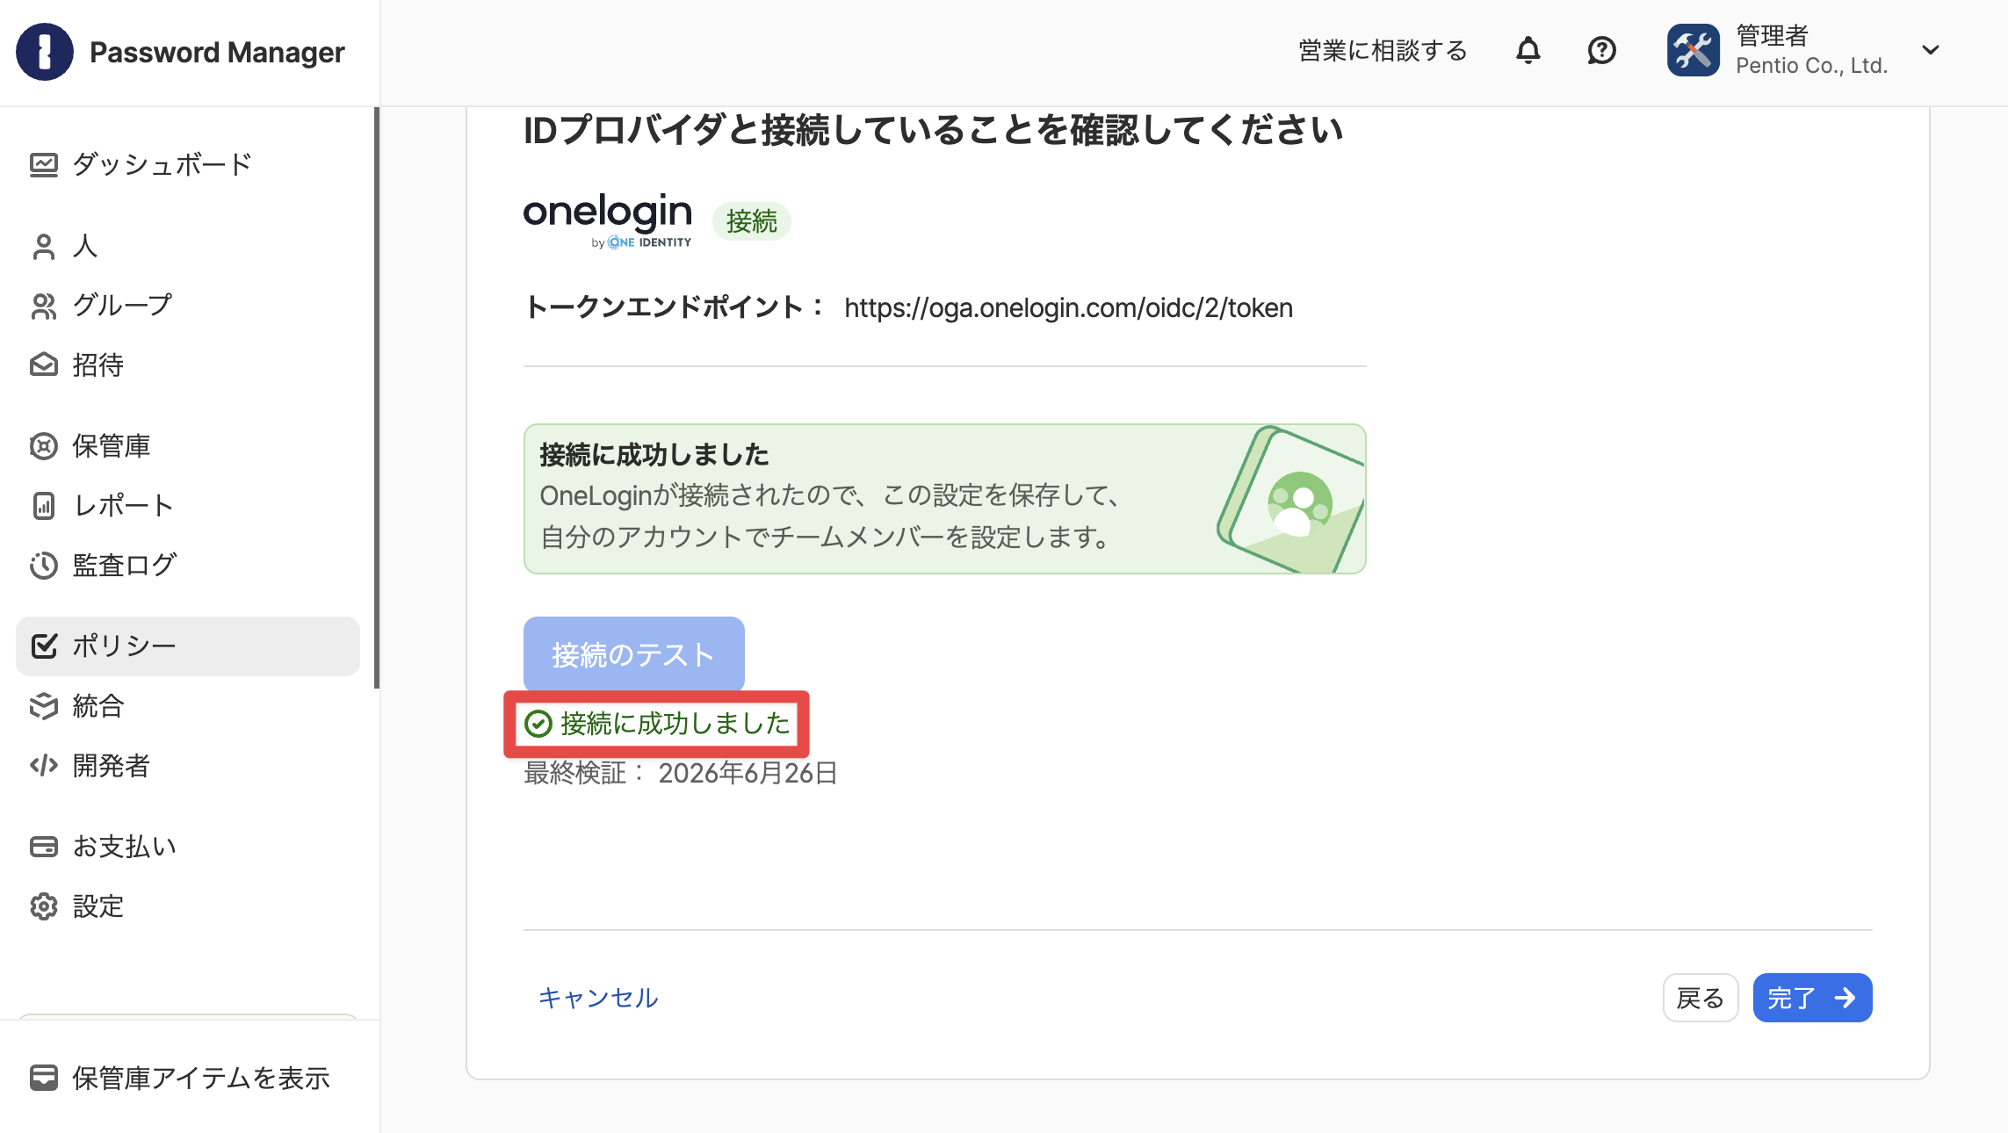Go to 人 page in sidebar
The image size is (2008, 1133).
tap(188, 246)
